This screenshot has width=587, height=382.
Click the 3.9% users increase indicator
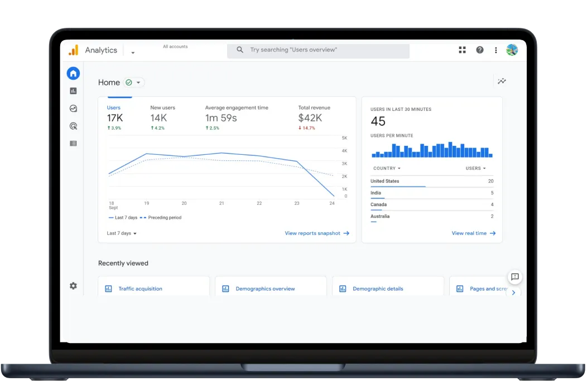pyautogui.click(x=114, y=128)
